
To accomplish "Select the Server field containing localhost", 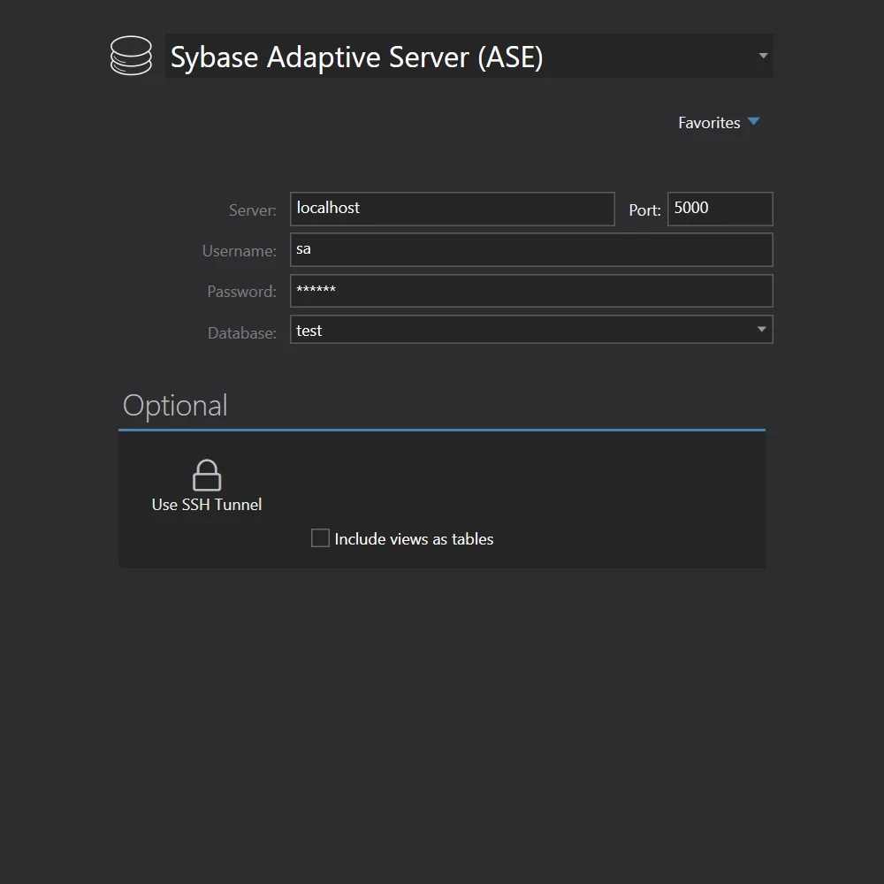I will click(452, 209).
